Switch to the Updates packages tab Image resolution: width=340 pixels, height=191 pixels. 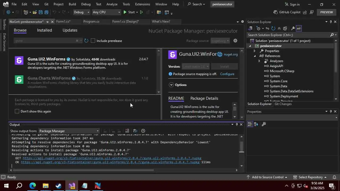[70, 30]
